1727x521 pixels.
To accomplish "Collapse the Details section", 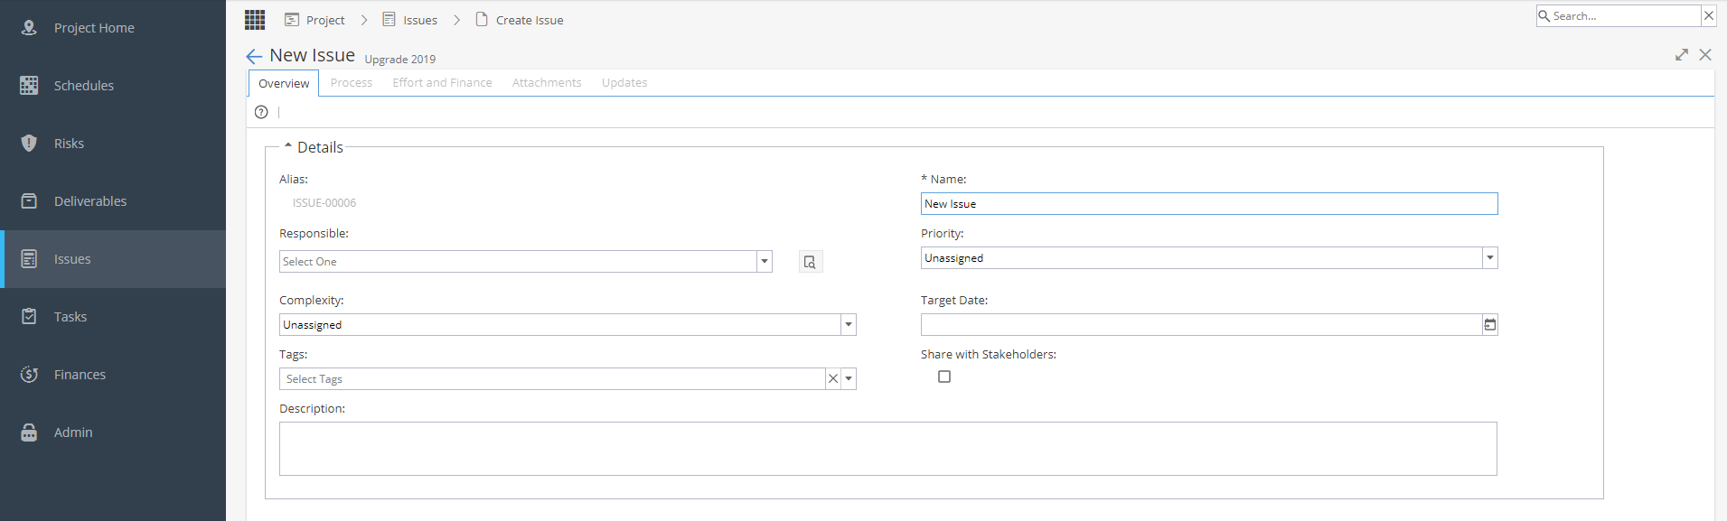I will (288, 145).
